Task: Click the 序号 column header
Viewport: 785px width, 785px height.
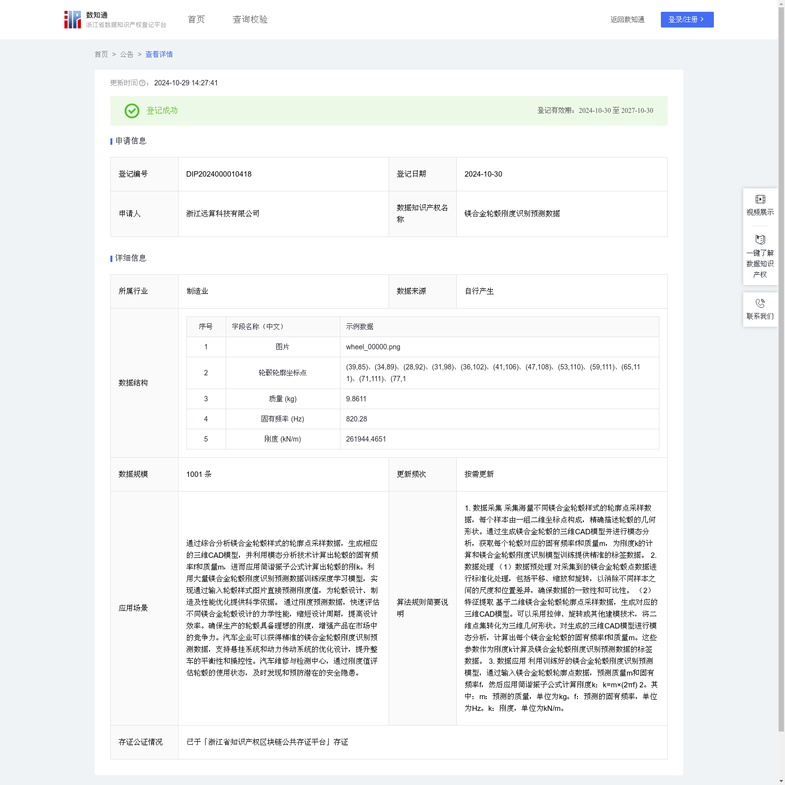Action: [x=206, y=327]
